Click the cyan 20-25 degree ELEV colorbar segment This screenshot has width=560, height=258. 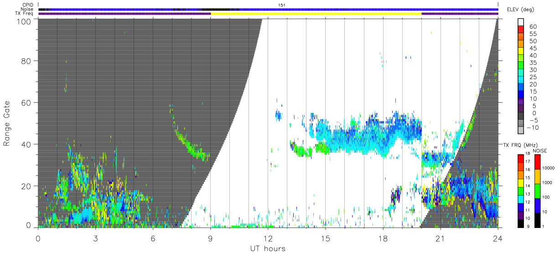(x=521, y=80)
